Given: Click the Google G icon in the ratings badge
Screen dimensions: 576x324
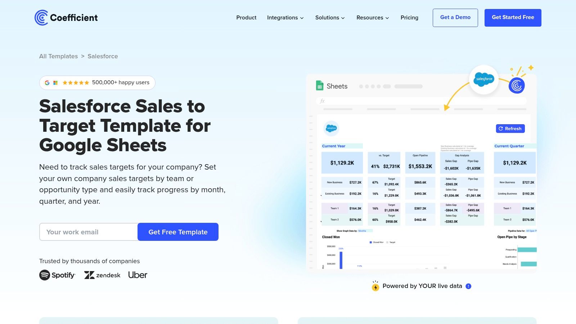Looking at the screenshot, I should point(47,82).
